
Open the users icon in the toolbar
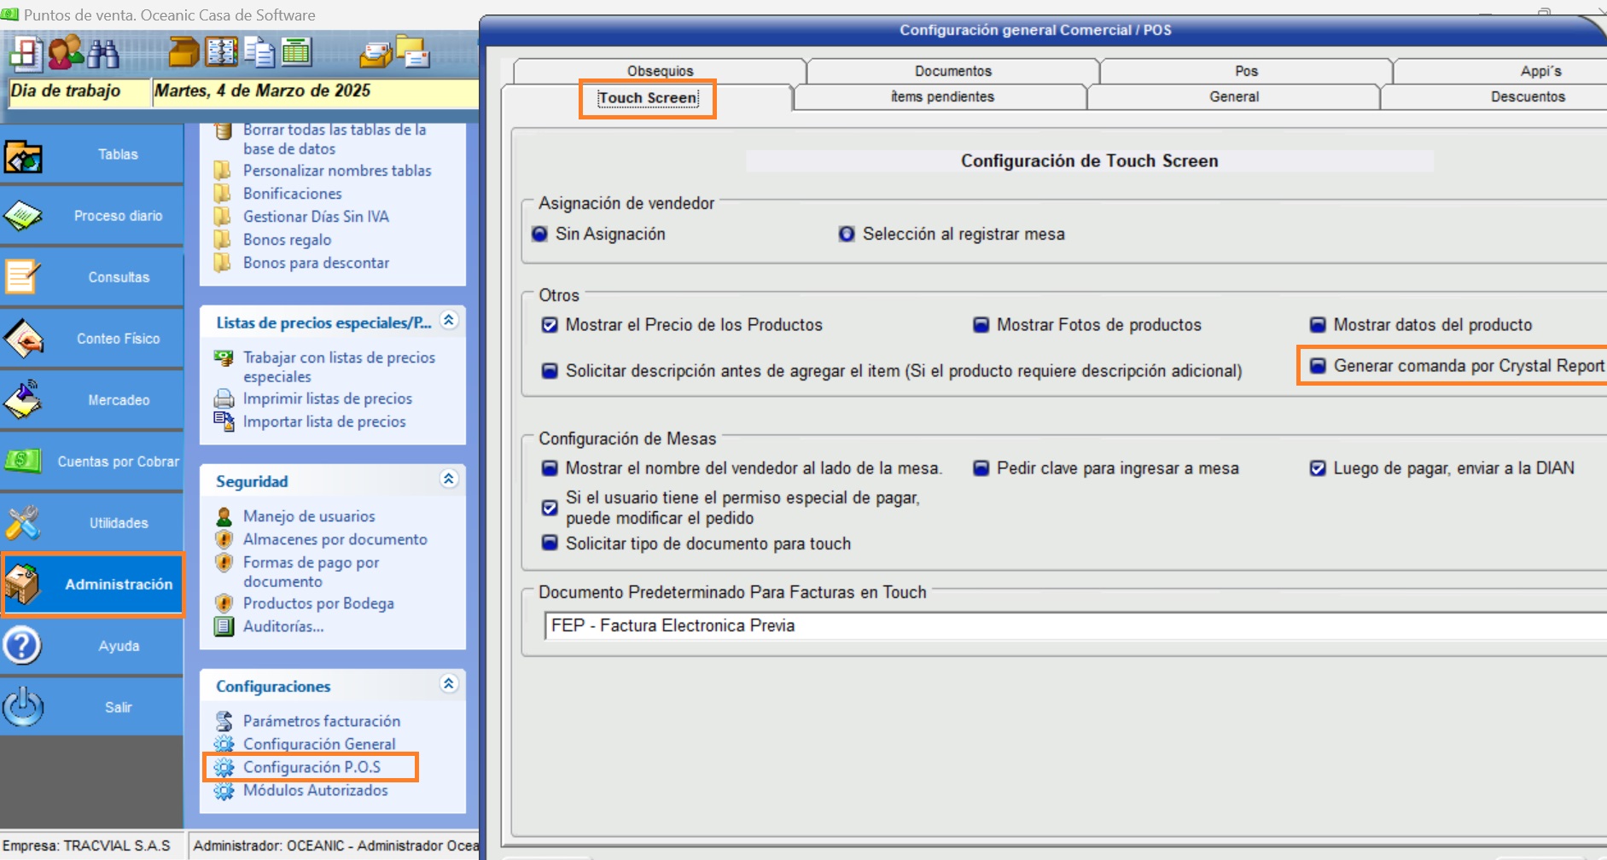tap(65, 53)
